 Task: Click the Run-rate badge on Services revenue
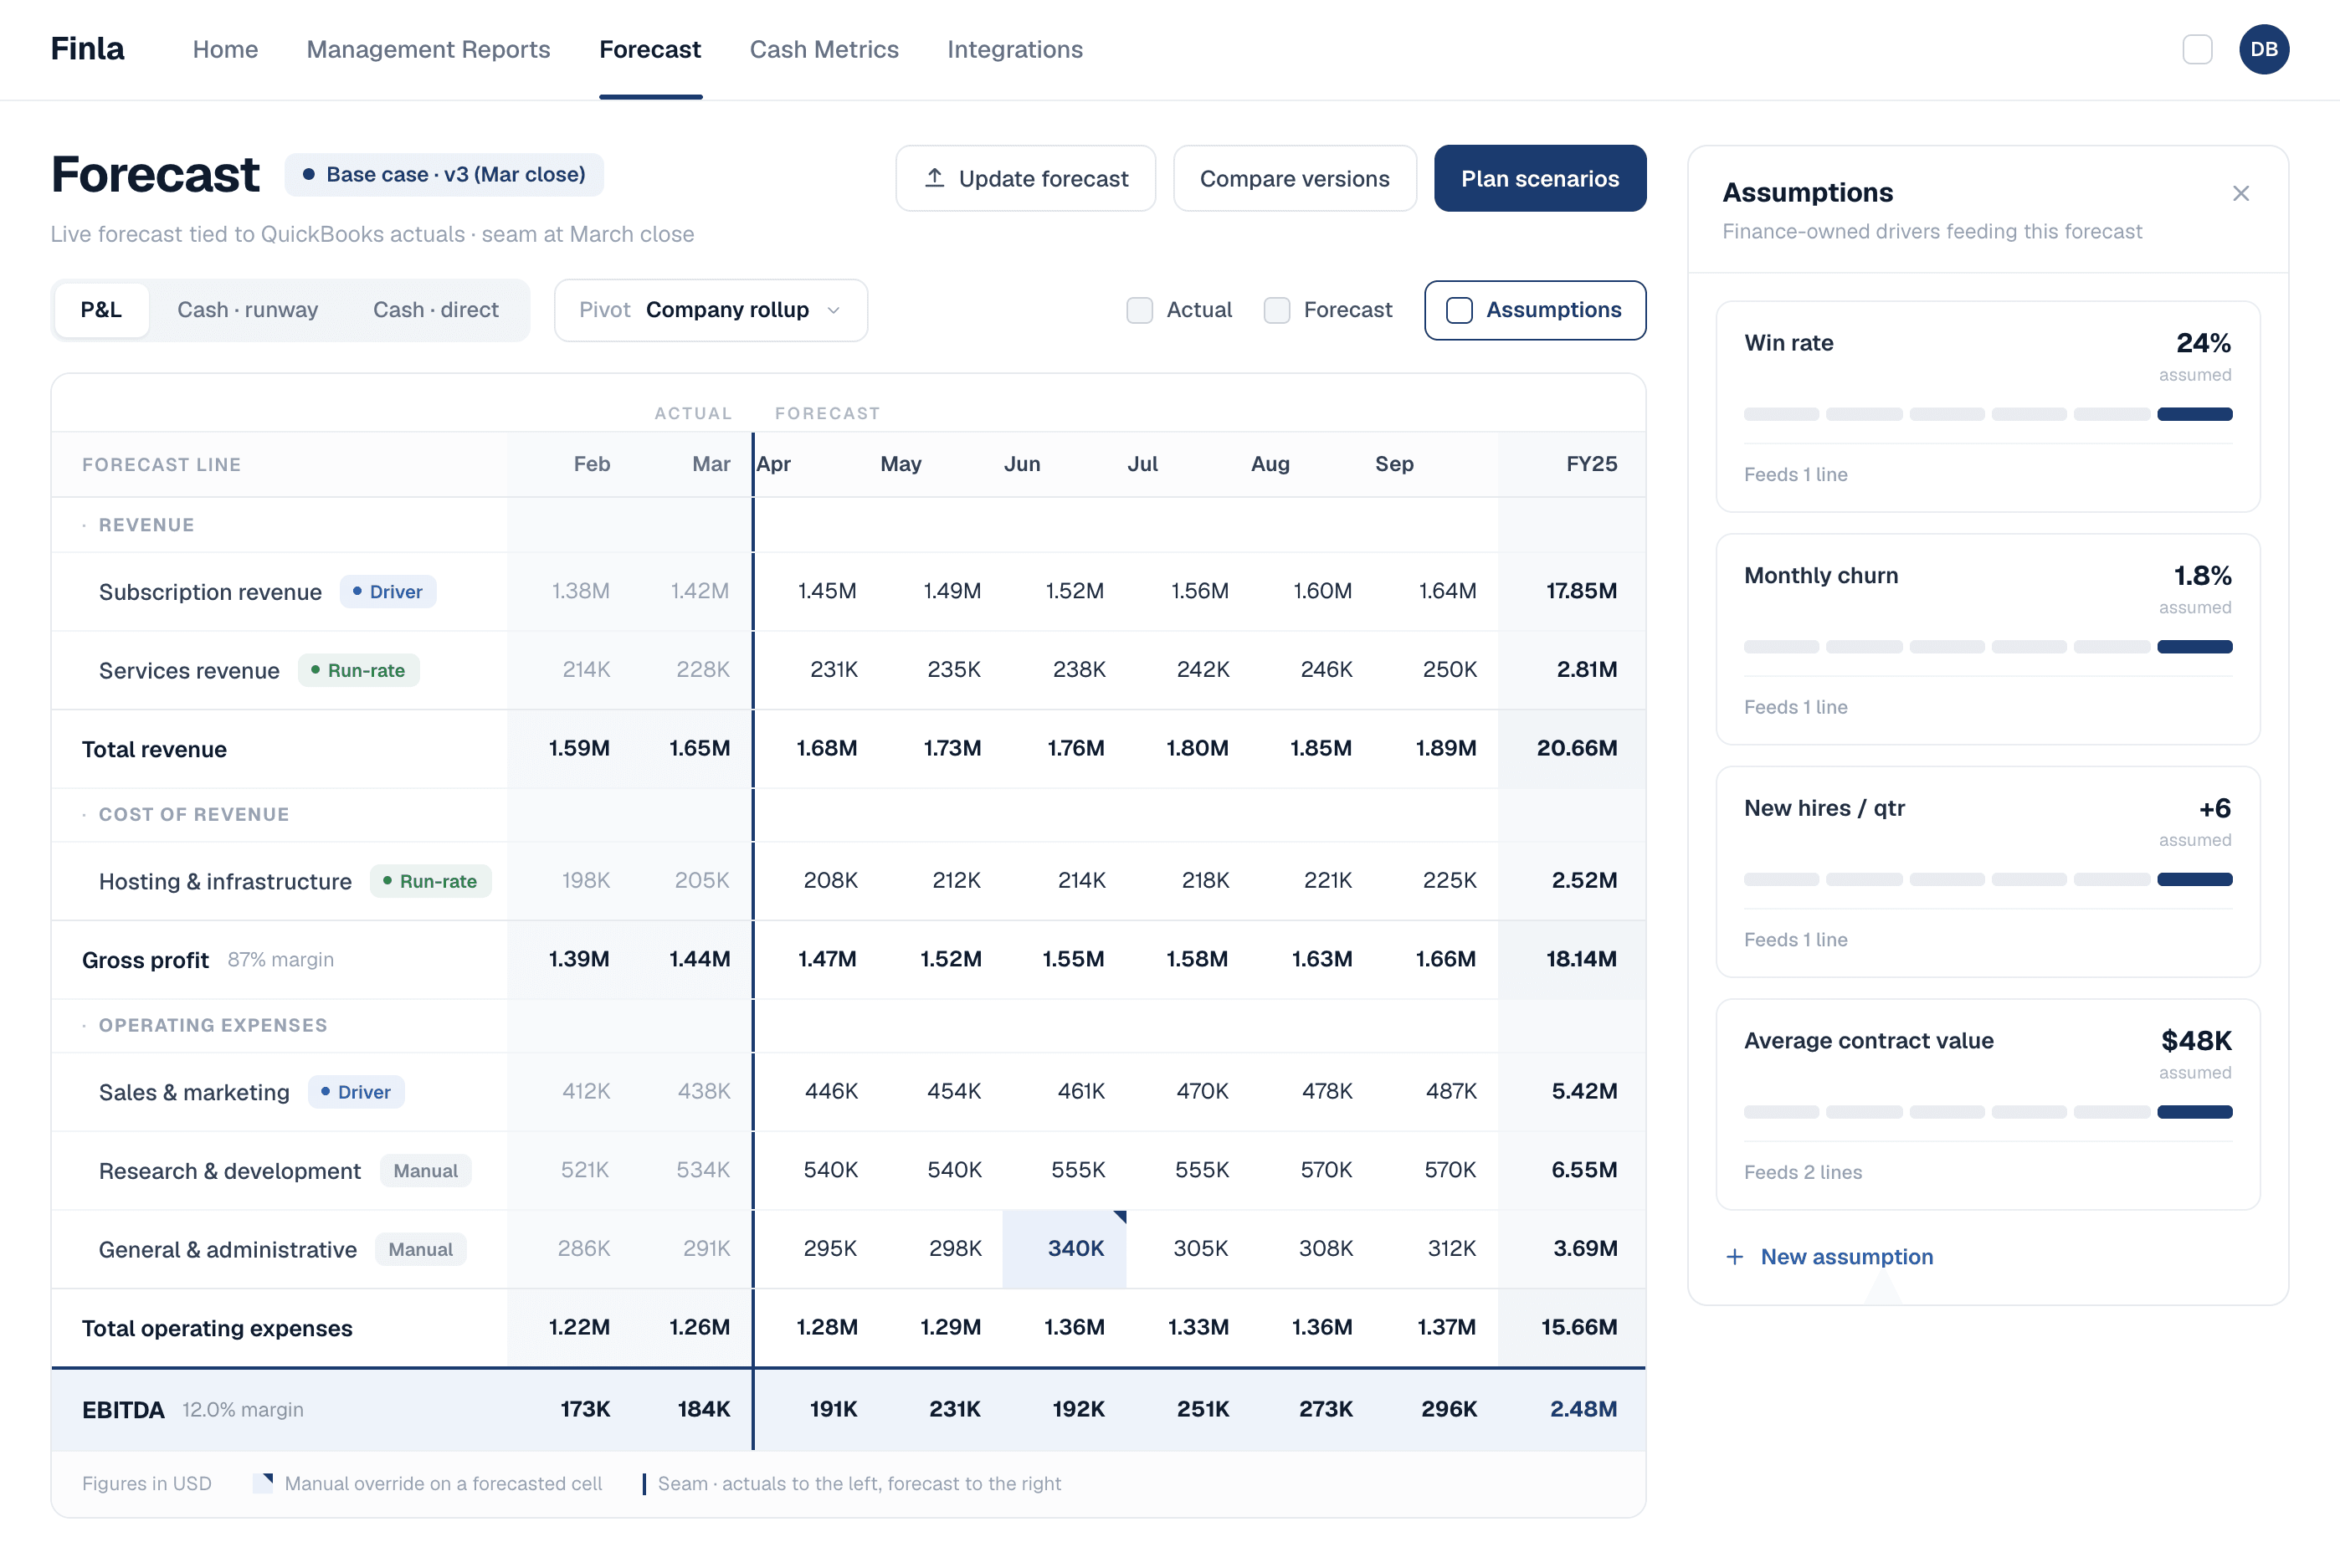coord(359,671)
